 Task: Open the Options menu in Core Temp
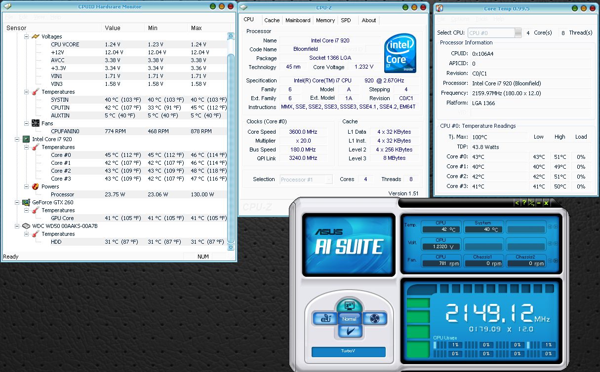(460, 19)
